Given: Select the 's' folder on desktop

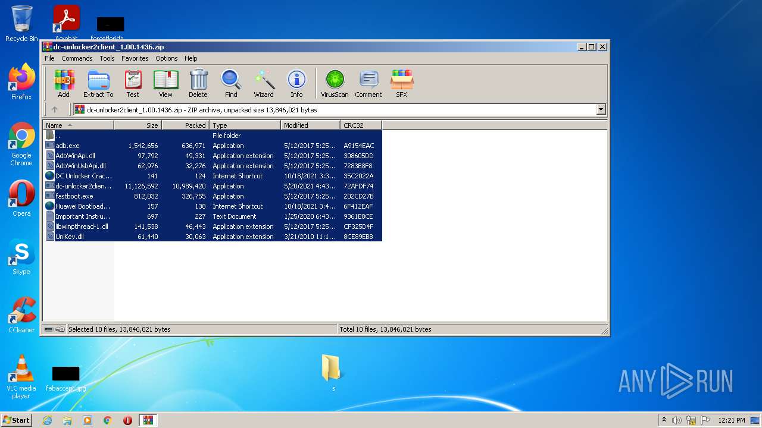Looking at the screenshot, I should pyautogui.click(x=331, y=373).
